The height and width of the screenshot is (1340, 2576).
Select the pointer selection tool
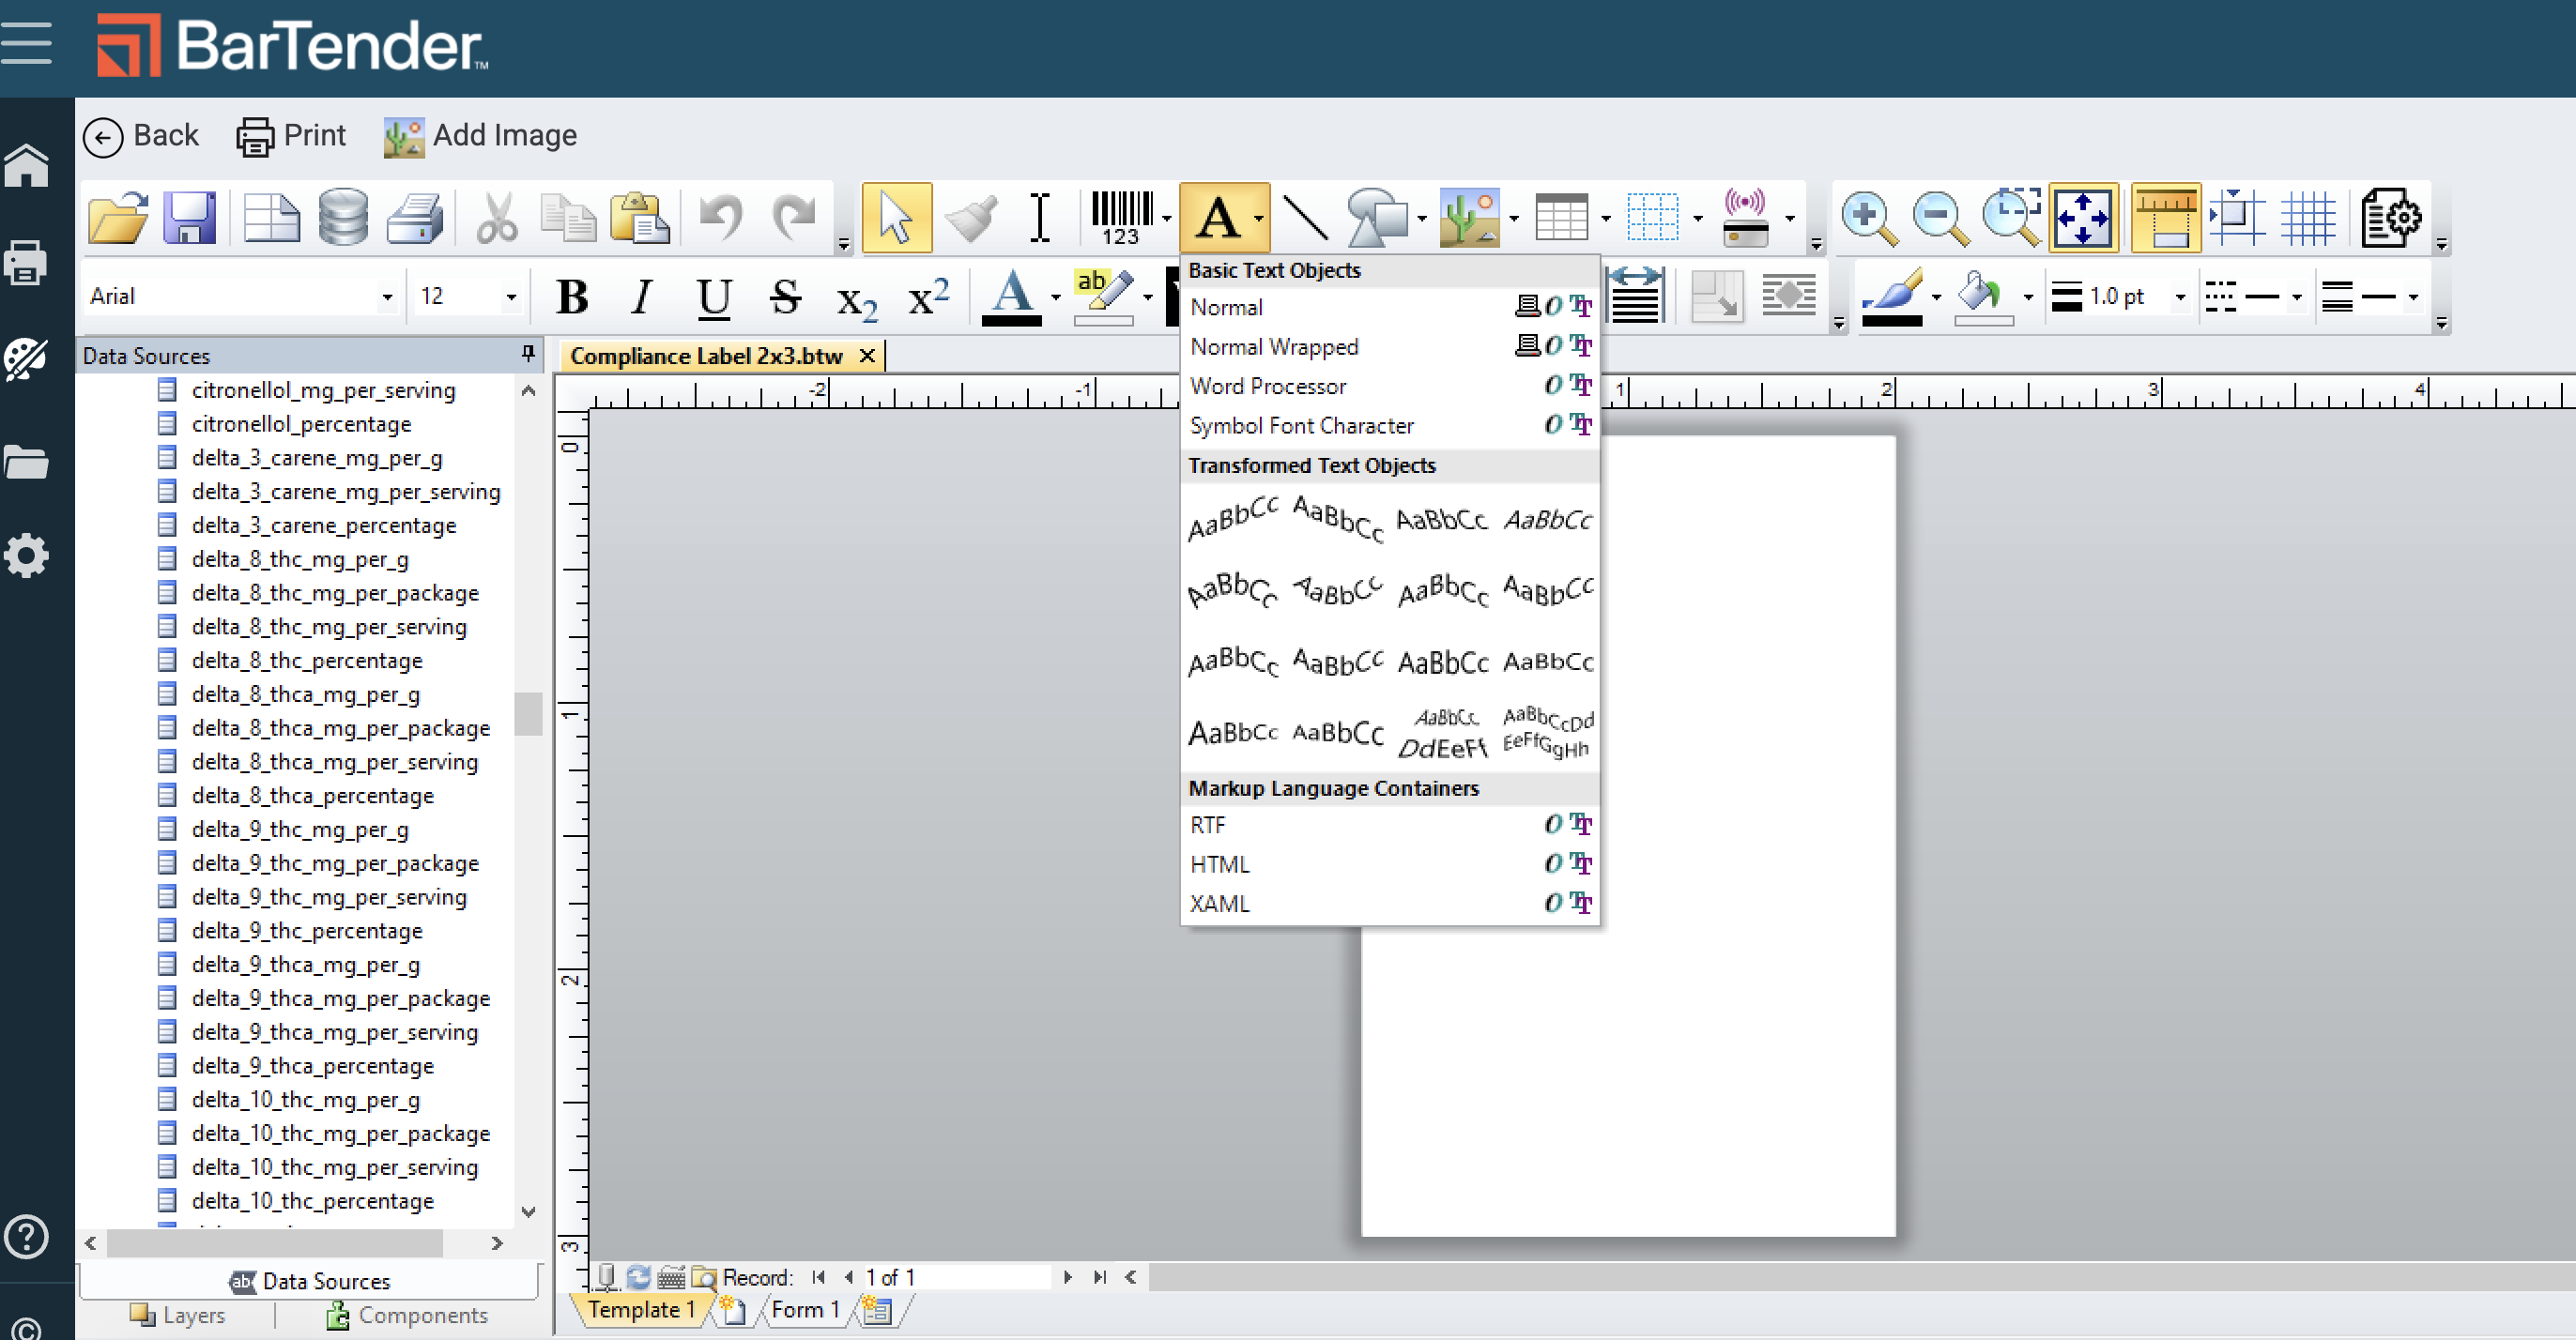pyautogui.click(x=896, y=218)
